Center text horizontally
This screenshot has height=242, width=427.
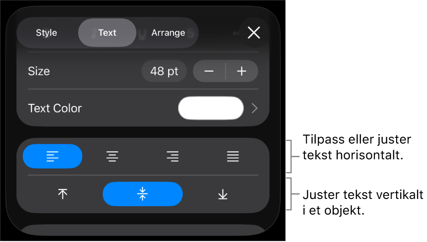(x=112, y=156)
